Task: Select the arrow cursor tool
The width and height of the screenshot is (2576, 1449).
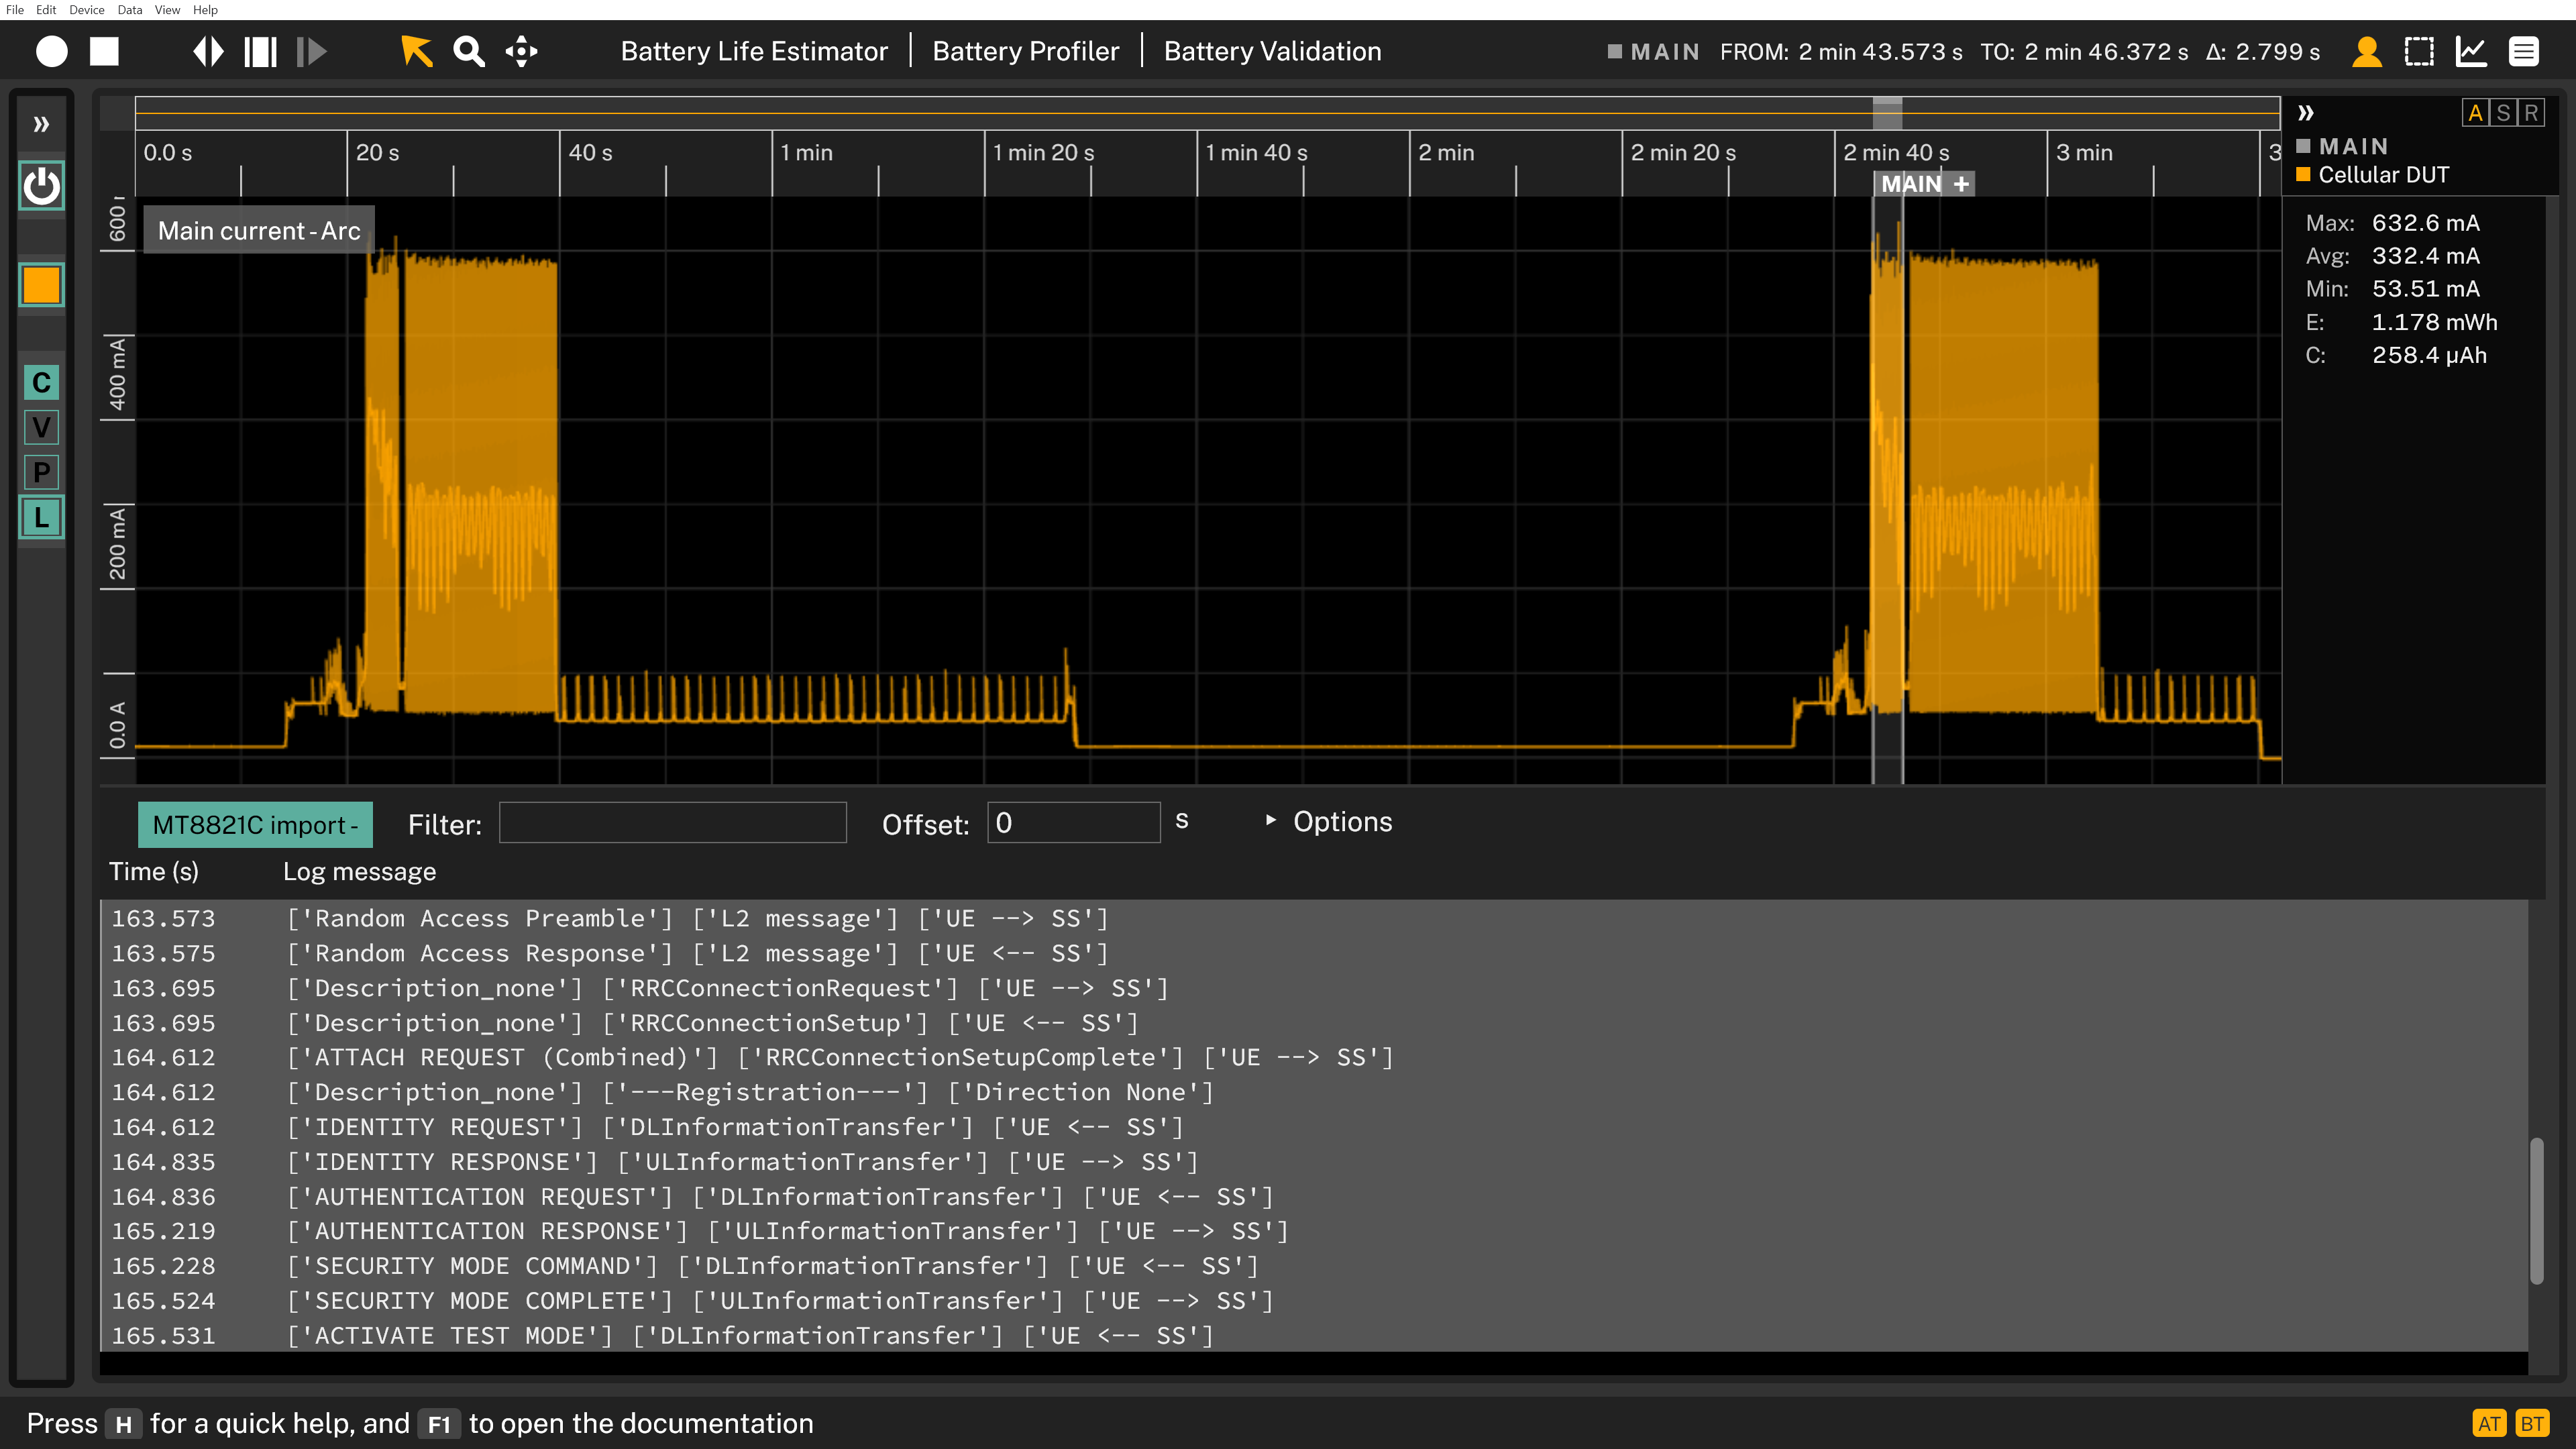Action: [417, 51]
